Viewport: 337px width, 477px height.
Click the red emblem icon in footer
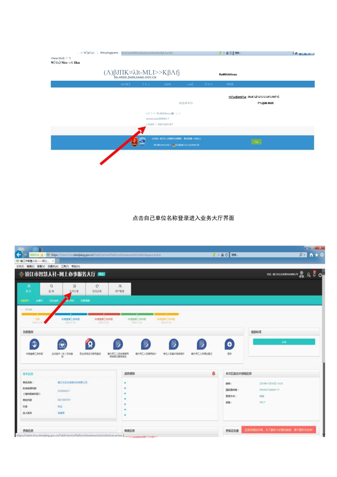135,142
